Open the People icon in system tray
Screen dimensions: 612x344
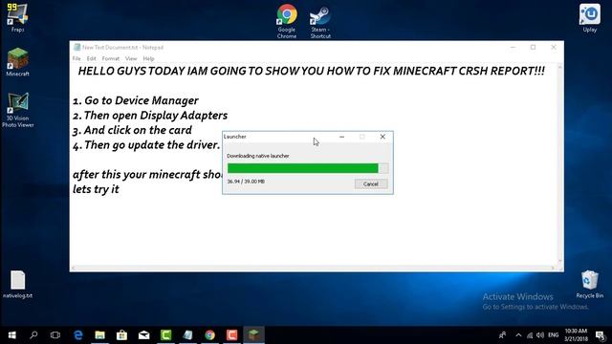(x=503, y=335)
